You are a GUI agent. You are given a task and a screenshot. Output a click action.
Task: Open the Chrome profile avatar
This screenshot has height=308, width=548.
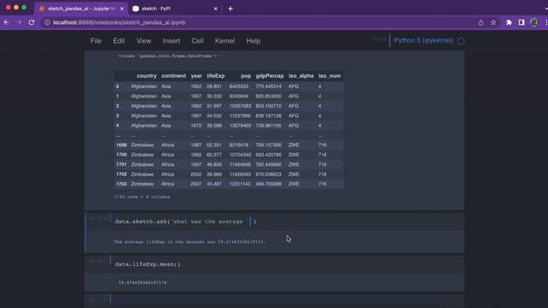coord(534,22)
